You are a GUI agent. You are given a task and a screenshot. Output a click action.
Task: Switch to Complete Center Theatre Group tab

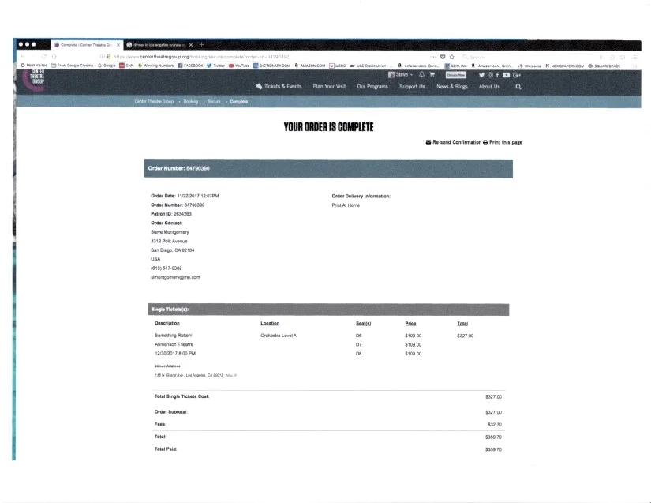coord(87,45)
